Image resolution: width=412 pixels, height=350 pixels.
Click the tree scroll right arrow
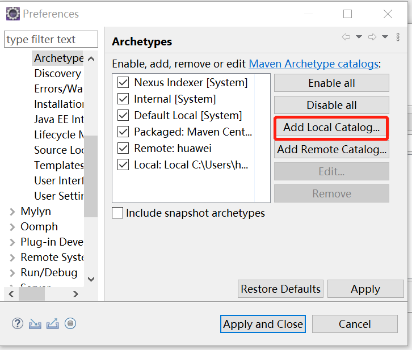[x=75, y=294]
